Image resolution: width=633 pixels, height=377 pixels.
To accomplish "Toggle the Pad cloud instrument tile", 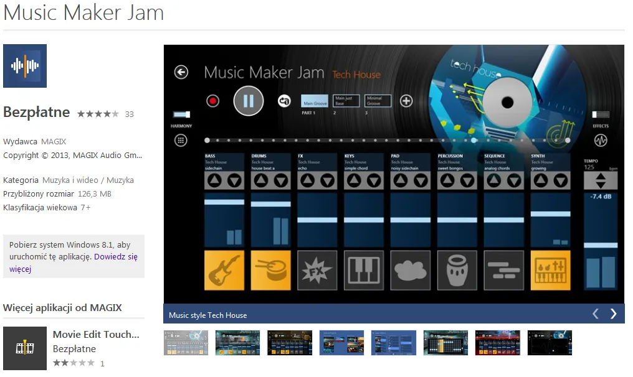I will 410,270.
